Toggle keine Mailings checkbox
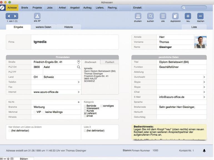Screen dimensions: 214x160 point(44,112)
